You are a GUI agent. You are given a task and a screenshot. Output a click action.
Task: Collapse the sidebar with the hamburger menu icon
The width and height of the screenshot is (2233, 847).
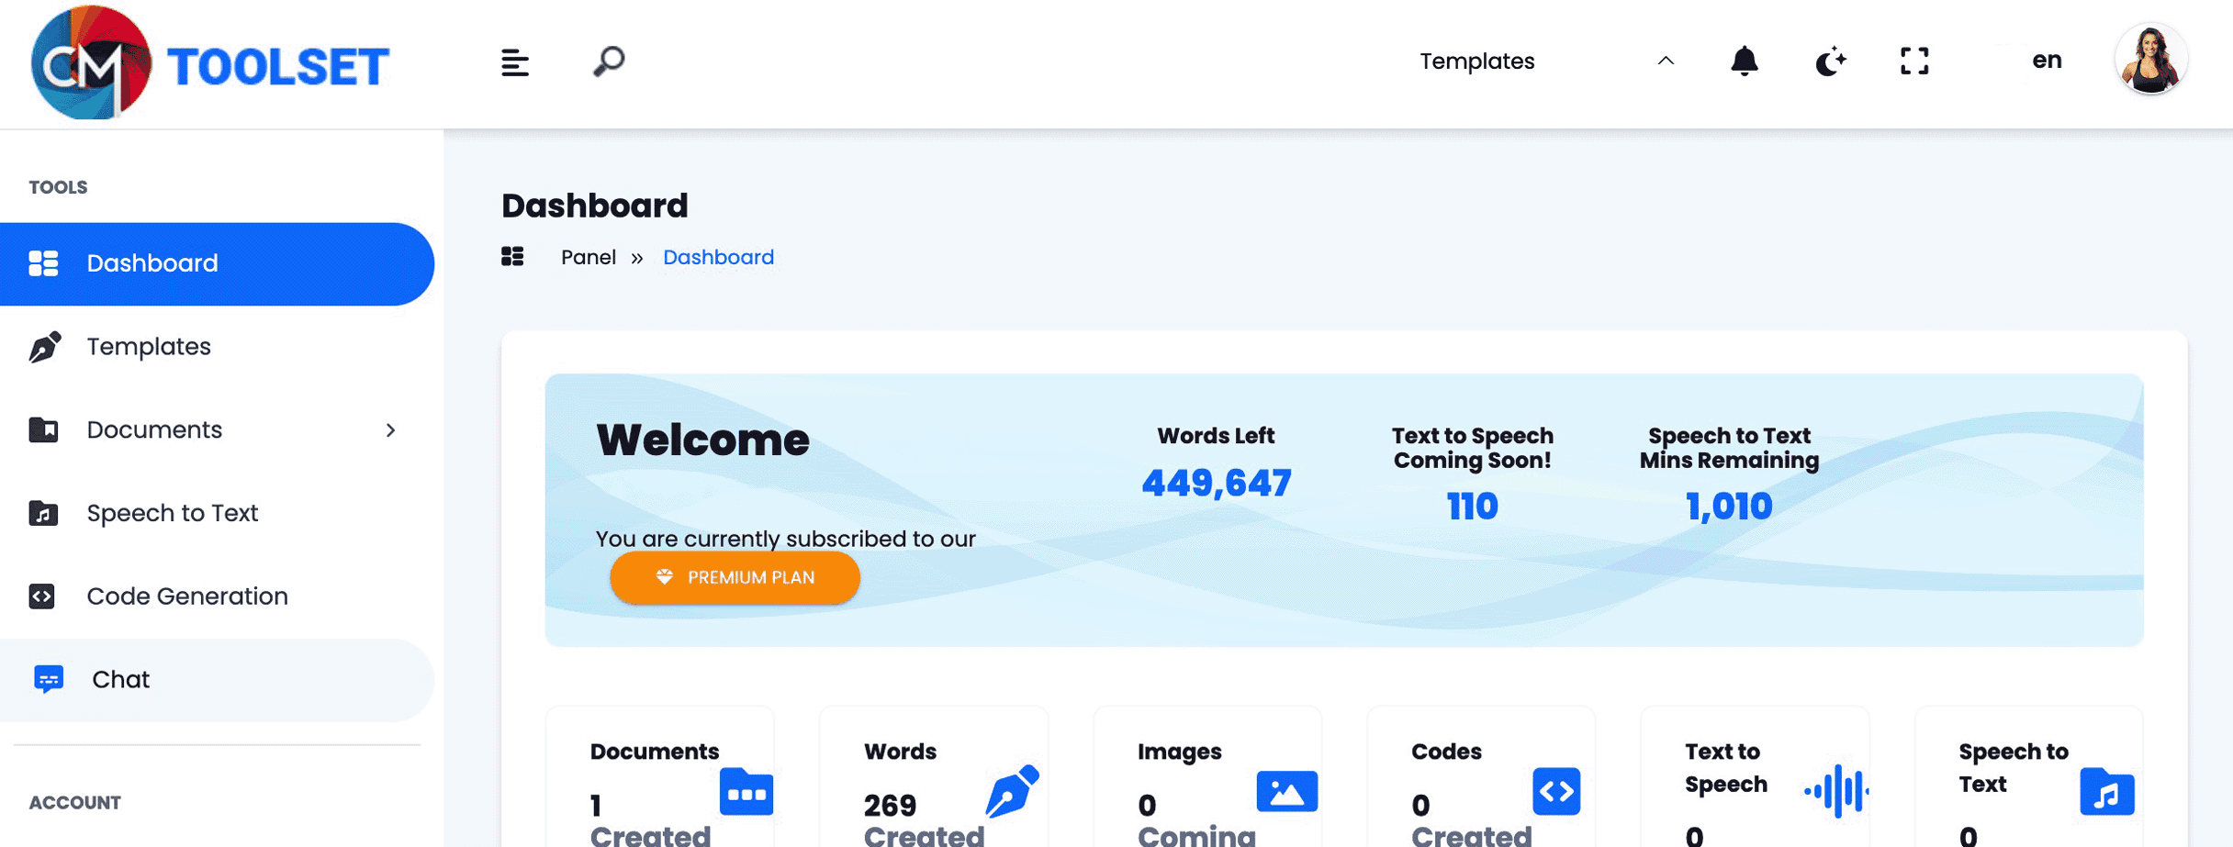515,62
